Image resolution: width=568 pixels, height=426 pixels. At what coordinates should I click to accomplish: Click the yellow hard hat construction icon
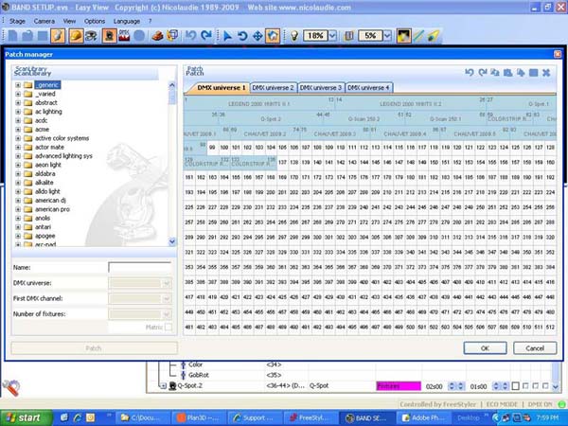[x=76, y=36]
